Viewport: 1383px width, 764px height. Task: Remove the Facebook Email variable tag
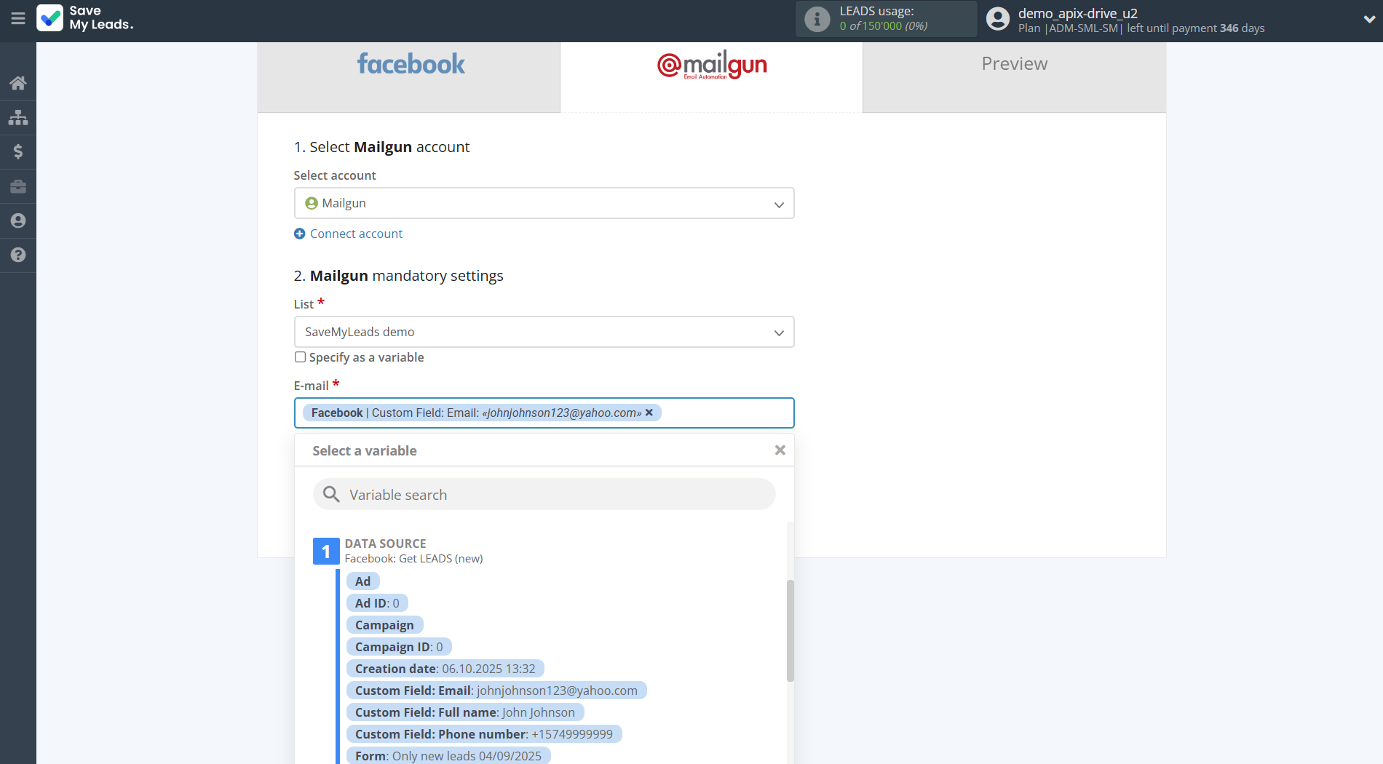[649, 413]
